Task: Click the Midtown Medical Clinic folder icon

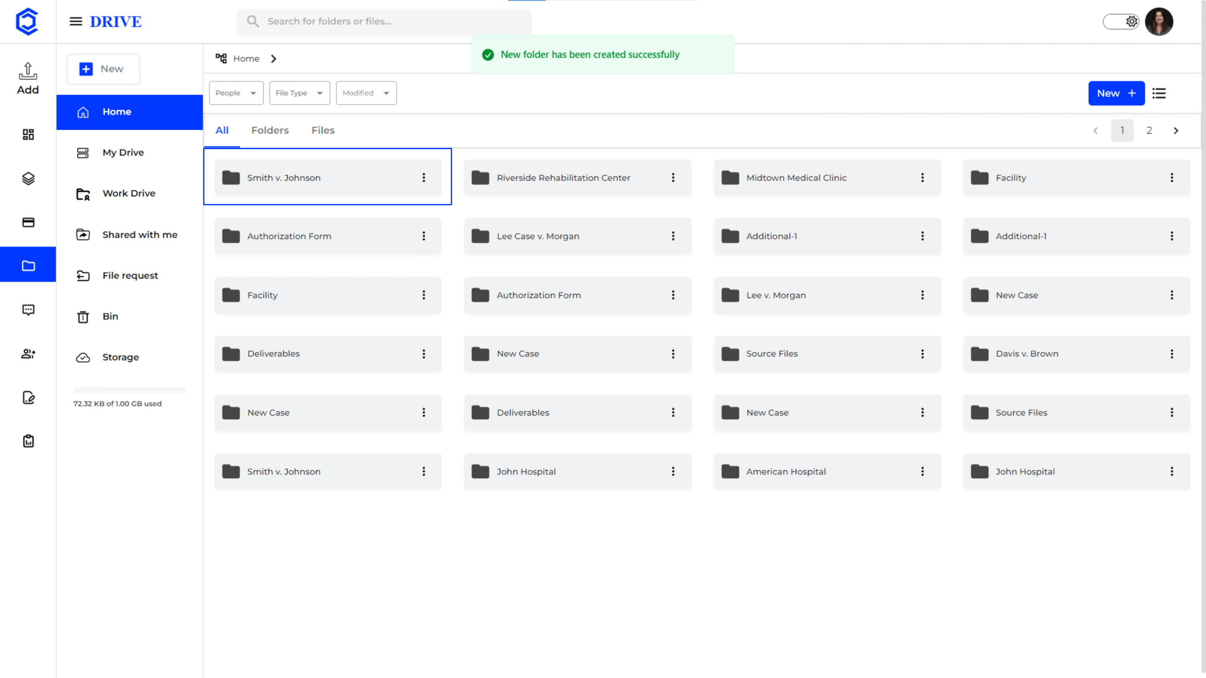Action: click(730, 178)
